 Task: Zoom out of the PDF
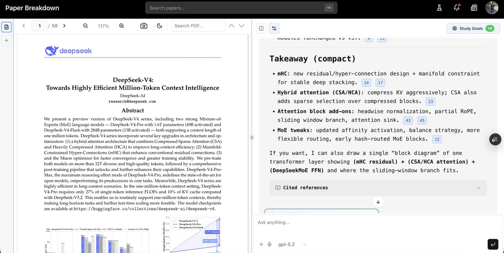coord(85,26)
